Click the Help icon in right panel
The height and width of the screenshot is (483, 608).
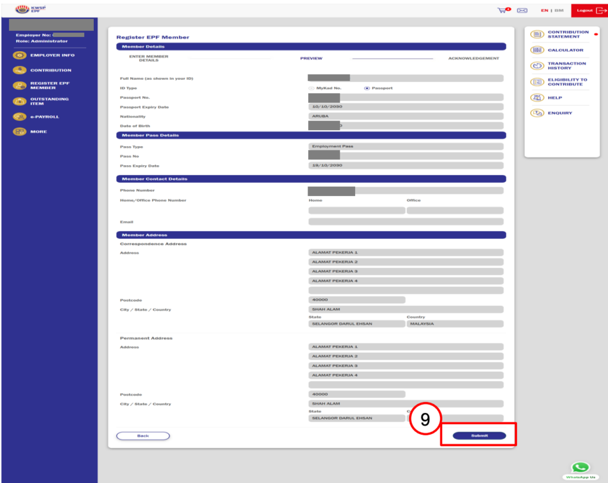coord(537,97)
